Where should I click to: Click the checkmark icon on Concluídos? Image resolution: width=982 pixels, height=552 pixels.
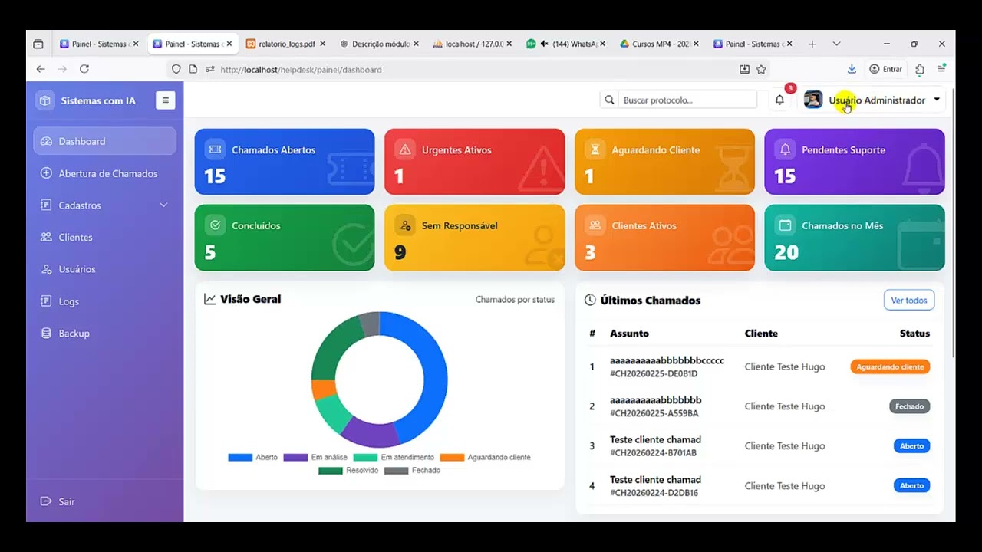point(215,225)
